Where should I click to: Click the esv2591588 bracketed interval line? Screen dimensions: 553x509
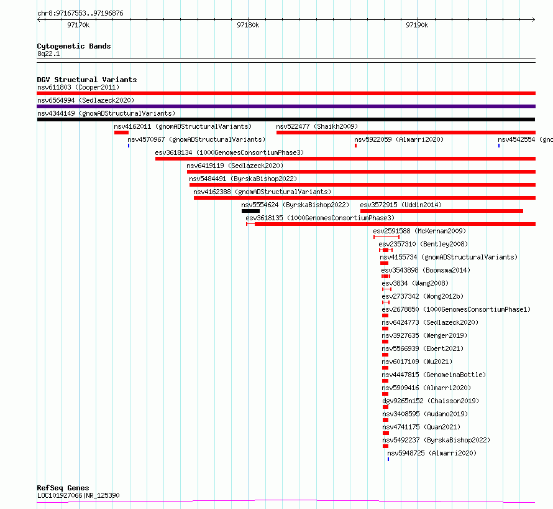[386, 237]
